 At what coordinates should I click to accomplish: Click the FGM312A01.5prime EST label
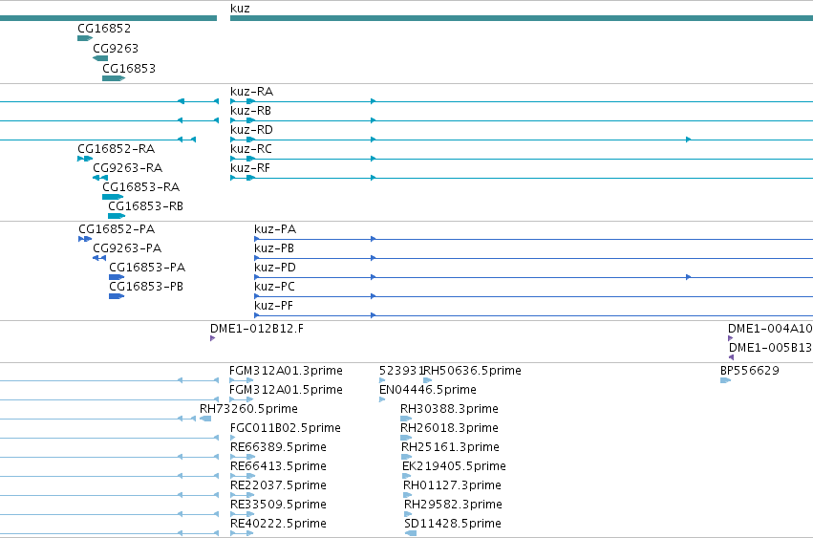[286, 390]
